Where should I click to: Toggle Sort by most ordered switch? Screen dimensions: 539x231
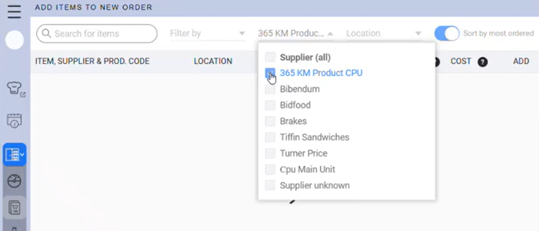(447, 33)
